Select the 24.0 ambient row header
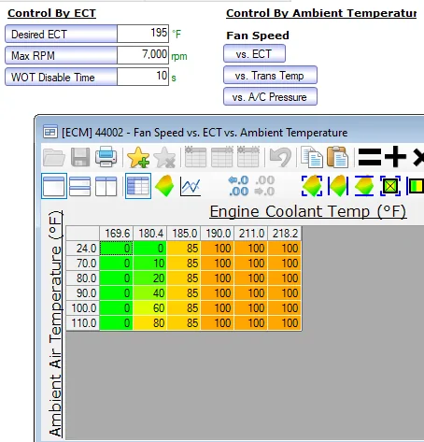Screen dimensions: 424x442 click(x=83, y=249)
